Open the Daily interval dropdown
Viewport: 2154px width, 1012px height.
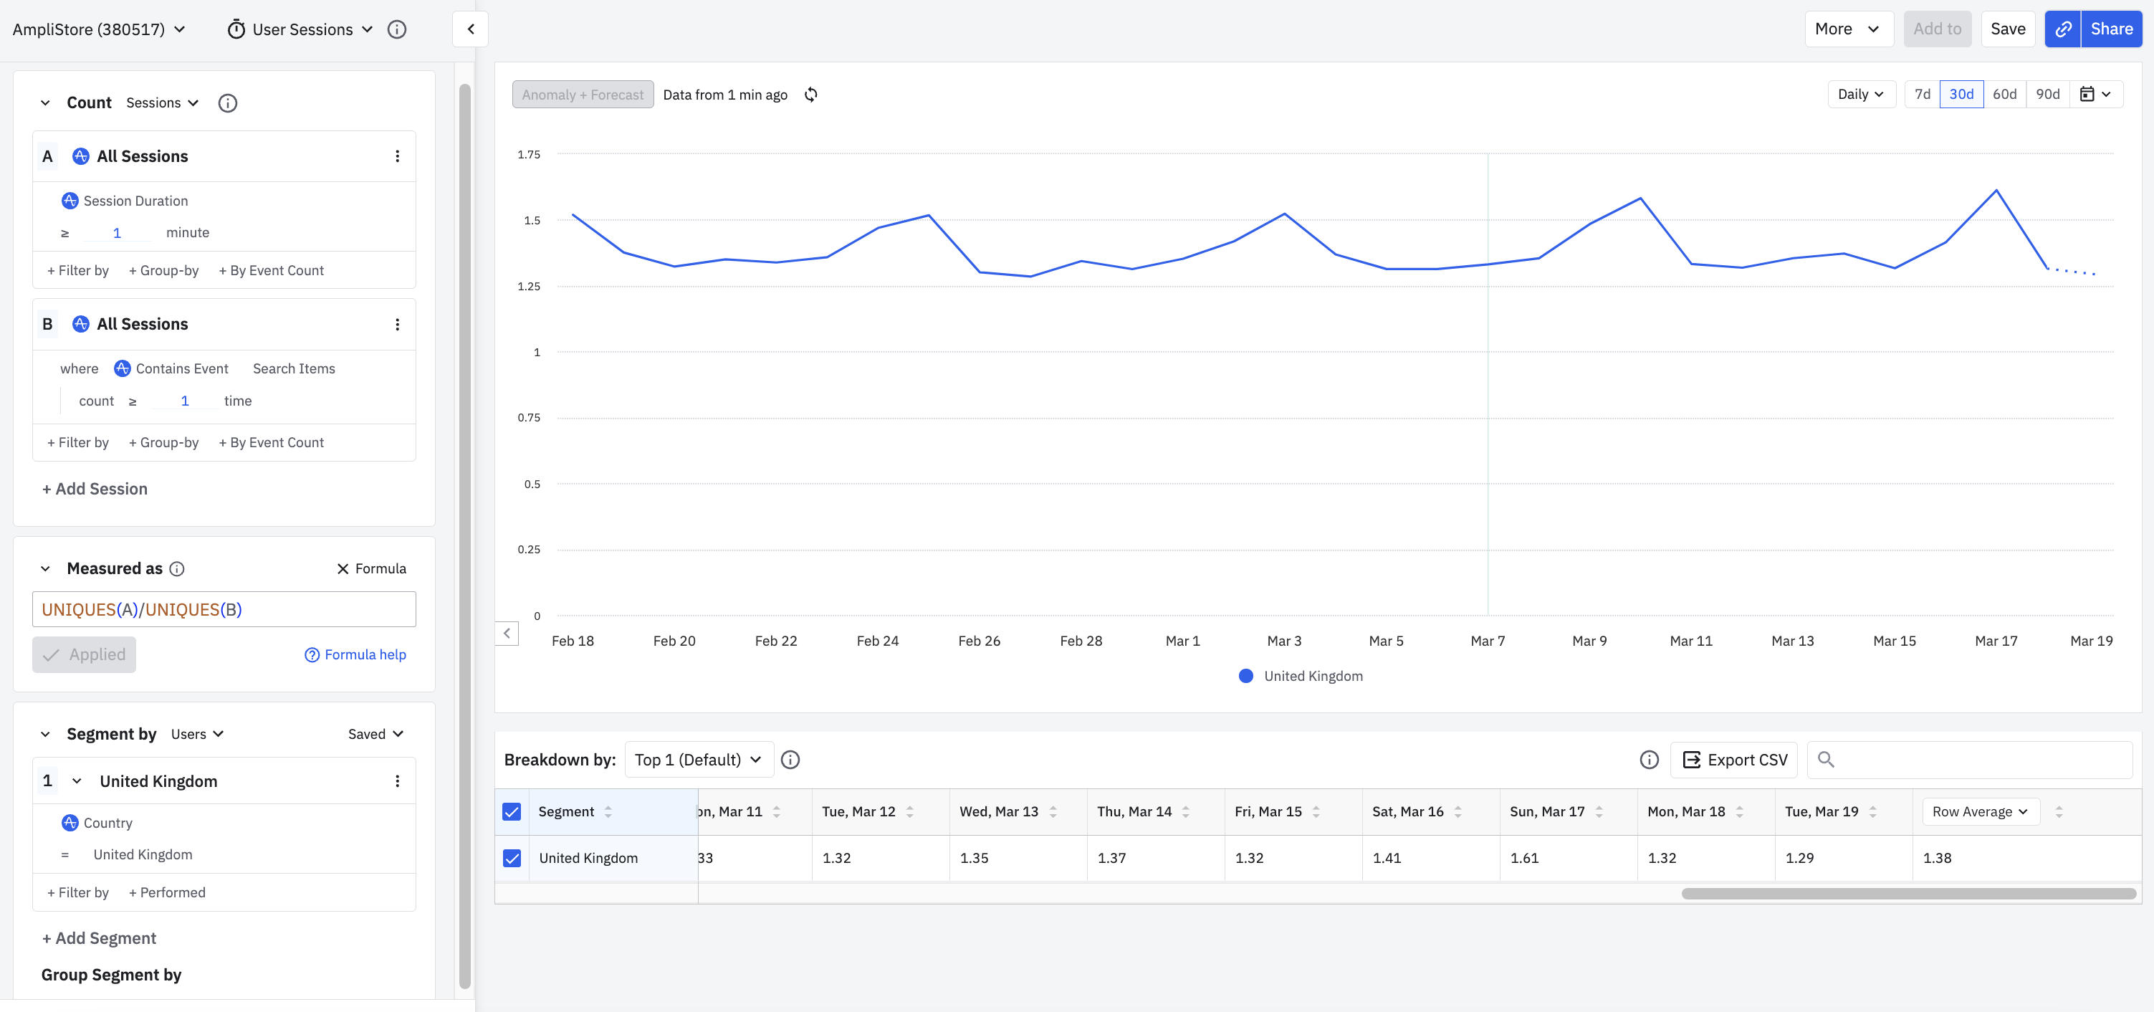pos(1859,95)
